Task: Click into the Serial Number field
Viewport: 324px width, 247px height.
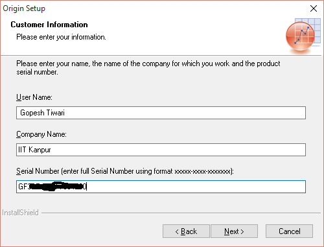Action: [x=161, y=187]
